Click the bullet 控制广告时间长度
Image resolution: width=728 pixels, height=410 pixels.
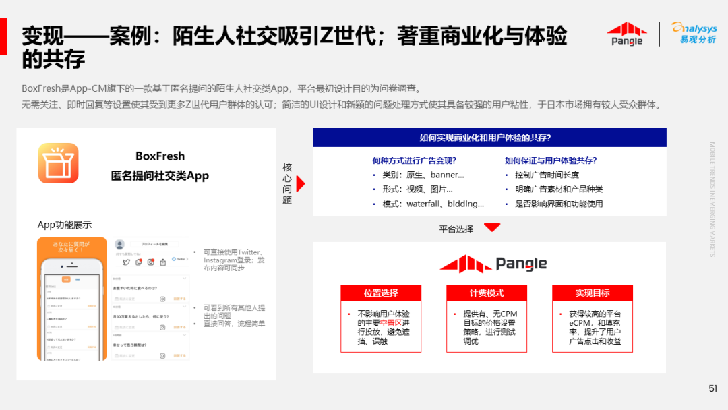[547, 175]
